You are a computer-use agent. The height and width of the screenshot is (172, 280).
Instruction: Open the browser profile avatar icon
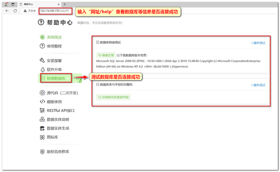click(x=6, y=4)
